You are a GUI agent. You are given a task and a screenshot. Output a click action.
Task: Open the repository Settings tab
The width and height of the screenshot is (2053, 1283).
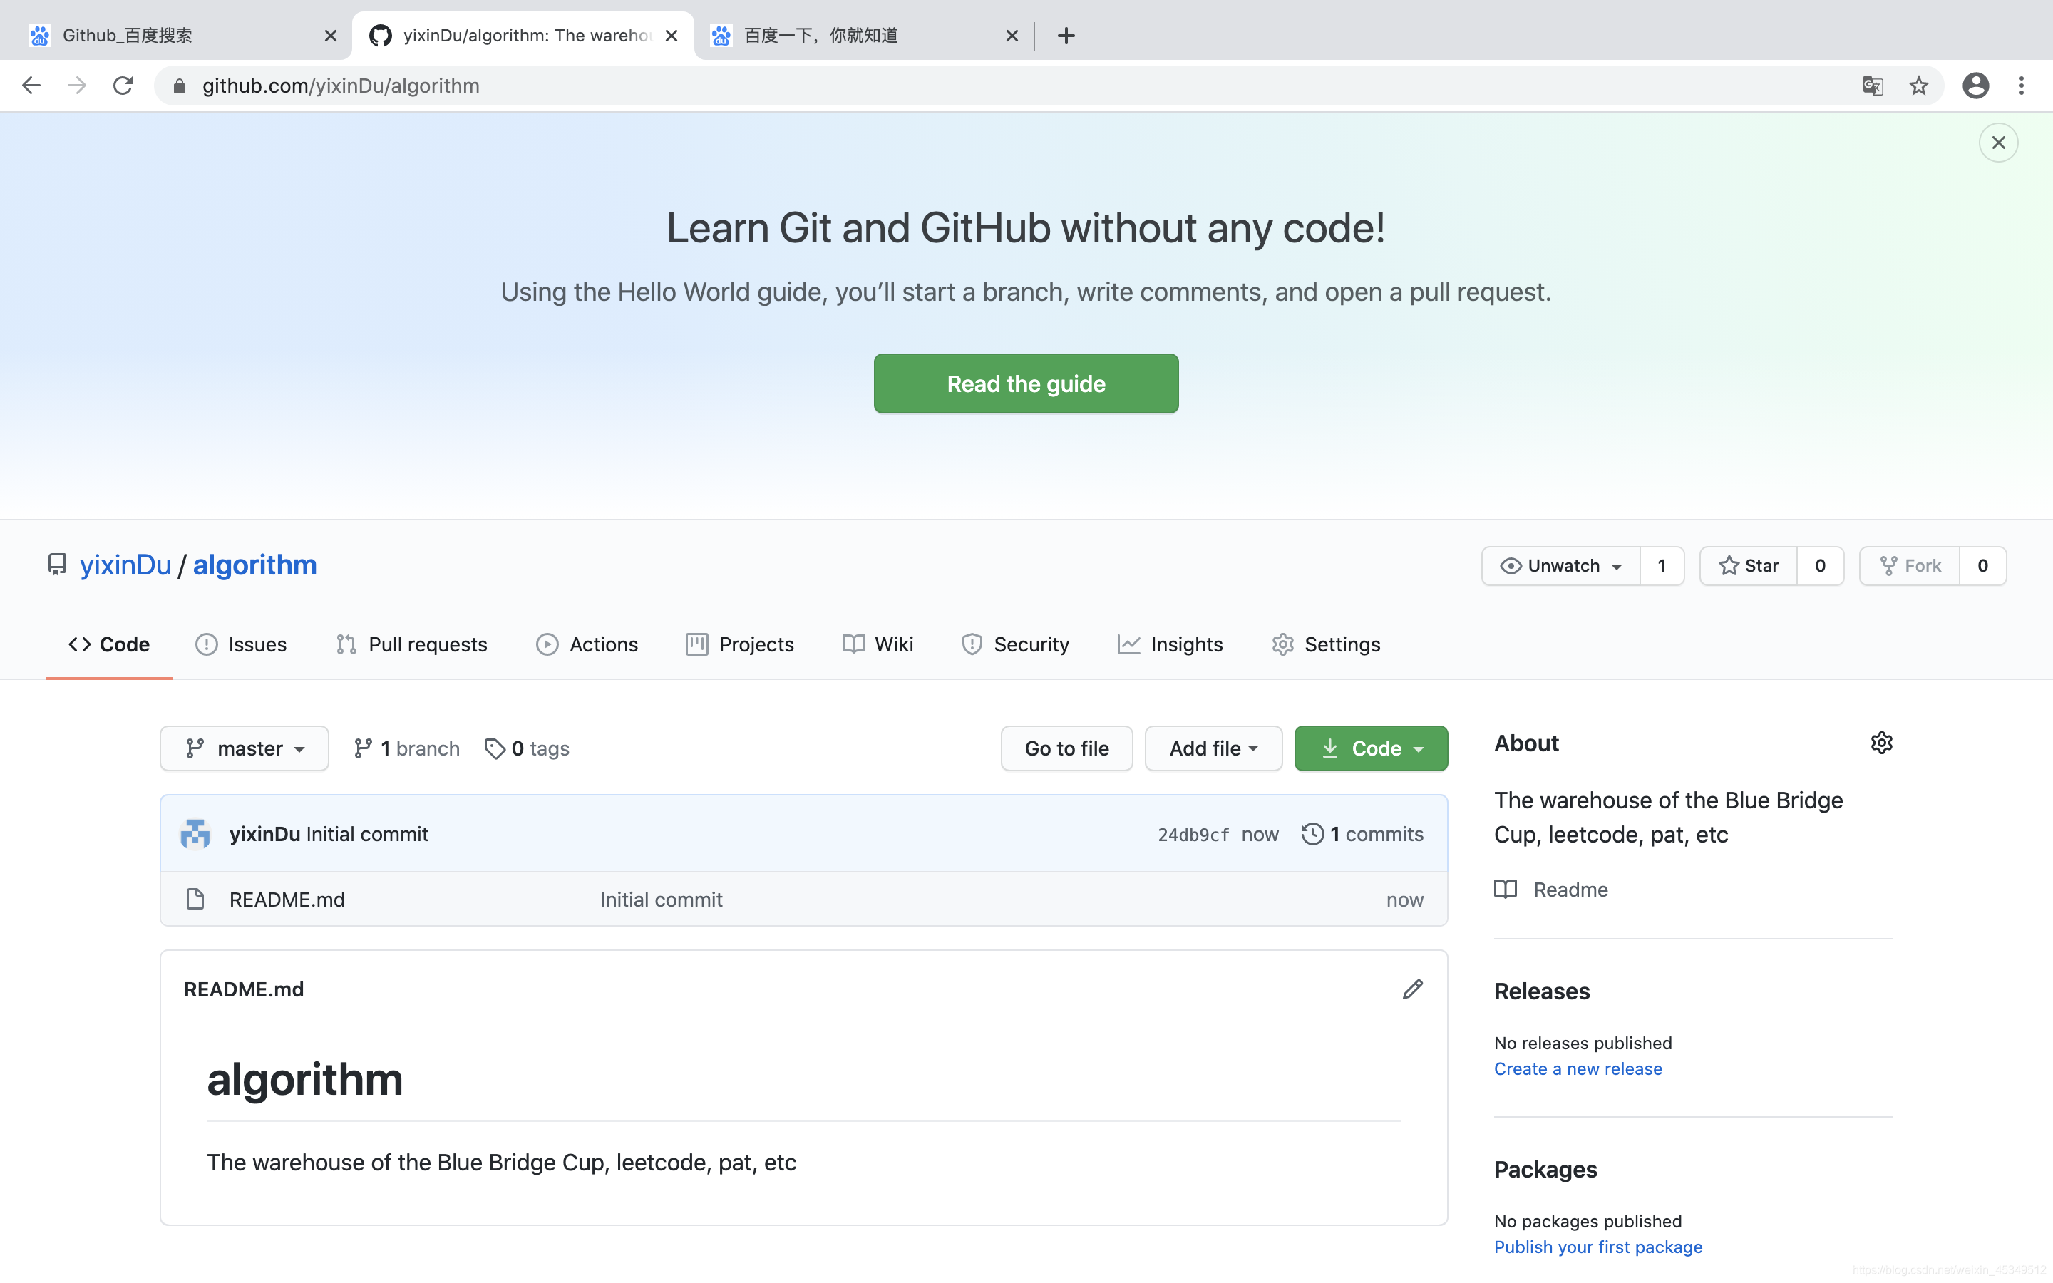point(1326,644)
